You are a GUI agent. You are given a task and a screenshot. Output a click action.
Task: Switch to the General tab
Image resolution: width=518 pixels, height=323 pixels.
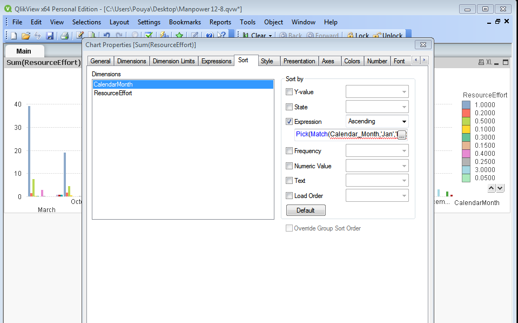pos(100,61)
